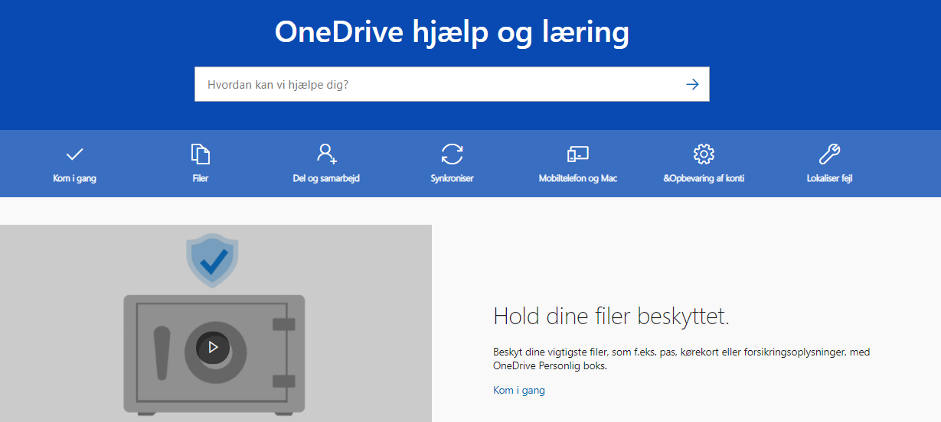Play the safe video

[x=213, y=347]
